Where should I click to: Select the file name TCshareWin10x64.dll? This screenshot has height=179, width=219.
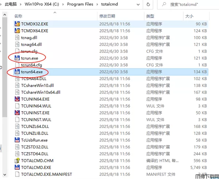[41, 92]
